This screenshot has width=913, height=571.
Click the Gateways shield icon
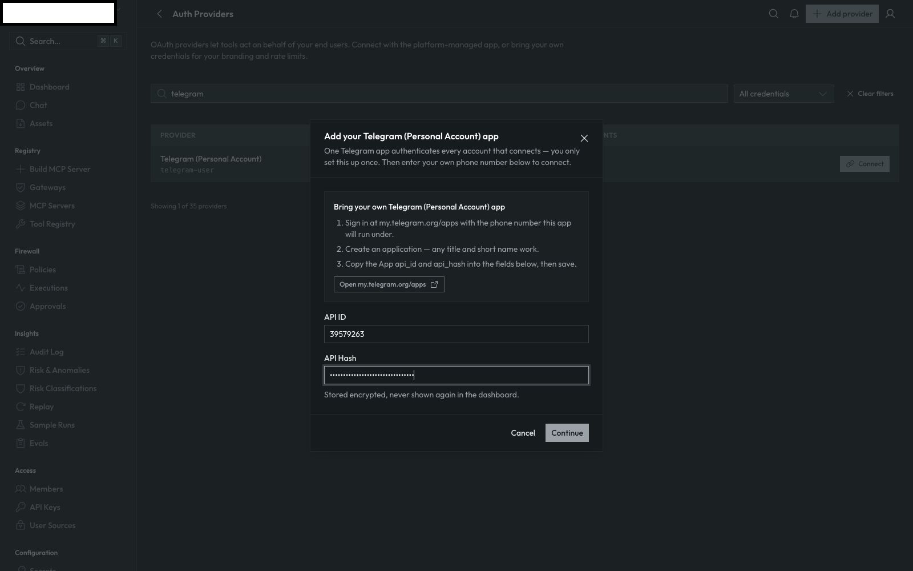click(21, 187)
